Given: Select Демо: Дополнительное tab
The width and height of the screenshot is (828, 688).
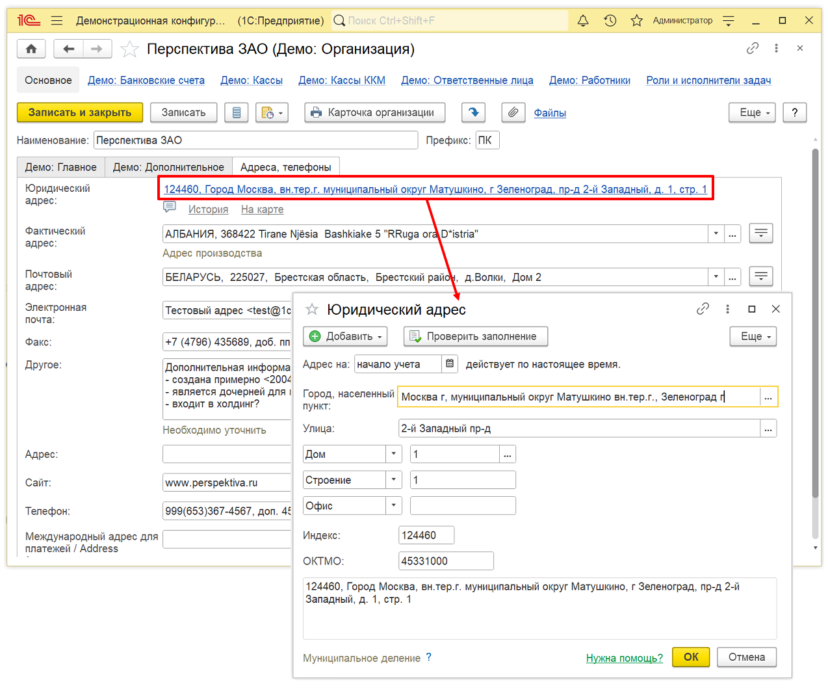Looking at the screenshot, I should [x=168, y=167].
